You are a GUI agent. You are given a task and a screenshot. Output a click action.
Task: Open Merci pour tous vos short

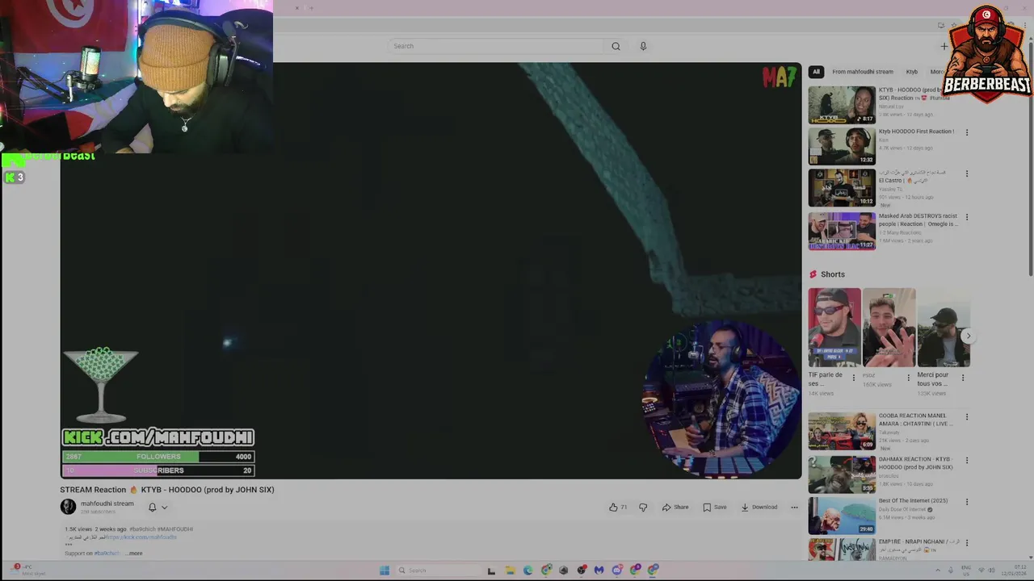tap(944, 328)
